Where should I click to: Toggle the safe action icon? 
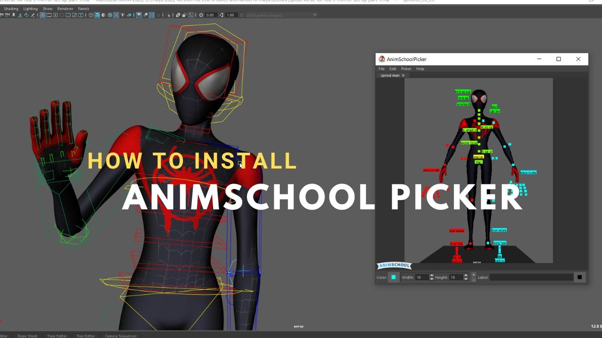coord(74,15)
